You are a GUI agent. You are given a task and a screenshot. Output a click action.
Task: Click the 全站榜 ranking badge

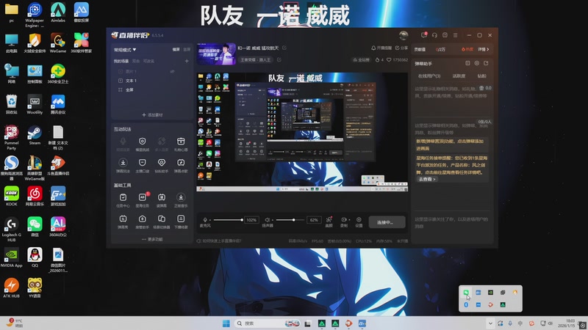tap(361, 60)
